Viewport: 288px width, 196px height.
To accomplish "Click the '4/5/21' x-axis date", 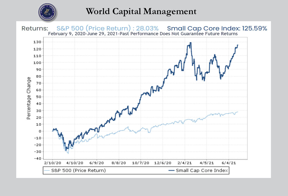I will [x=207, y=163].
